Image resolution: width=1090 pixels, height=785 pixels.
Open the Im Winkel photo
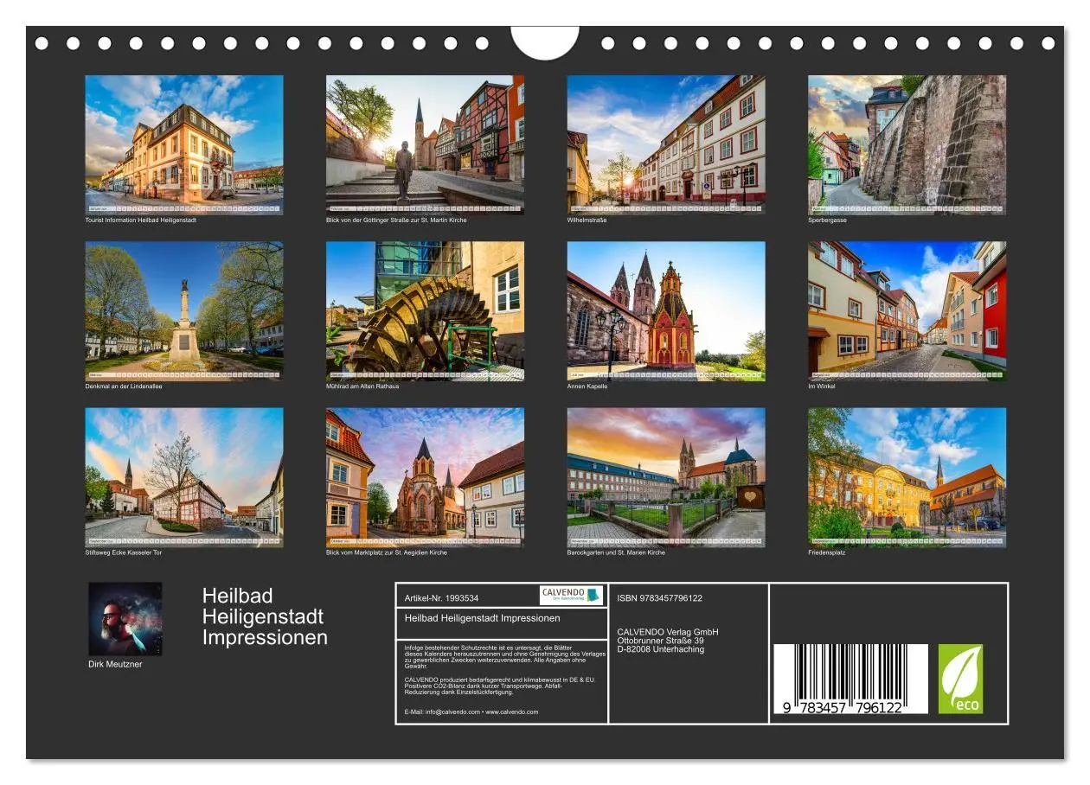pyautogui.click(x=907, y=311)
